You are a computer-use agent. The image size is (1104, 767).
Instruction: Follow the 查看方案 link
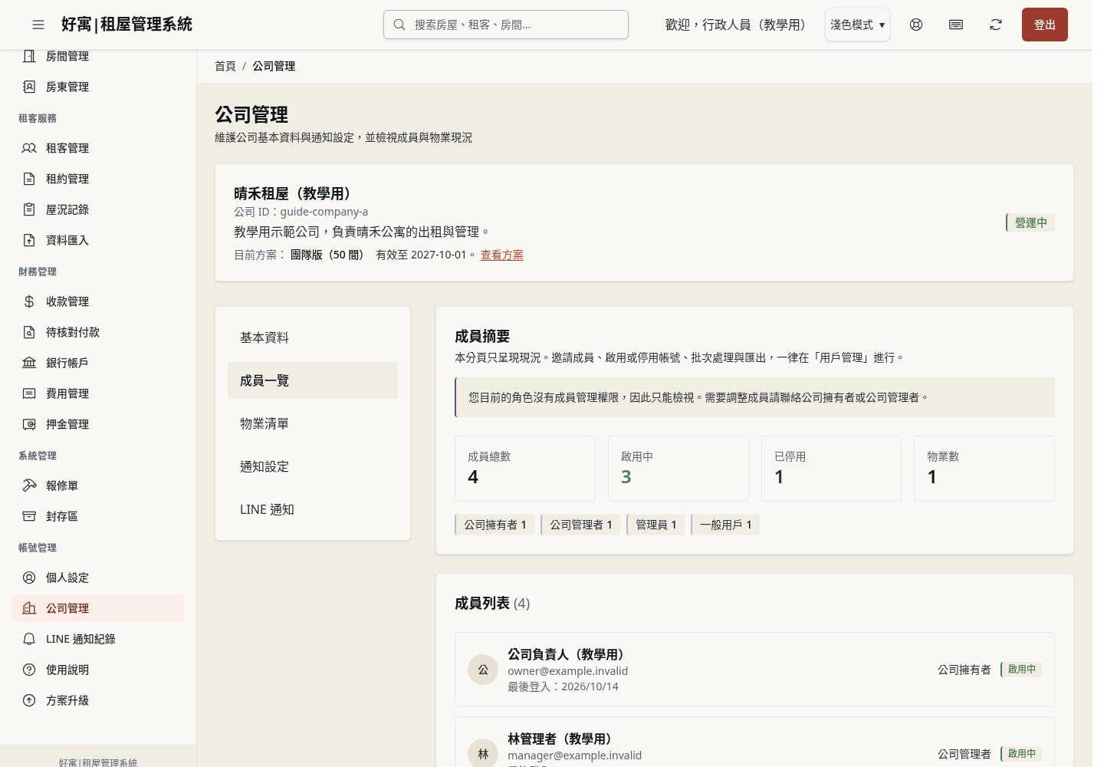coord(502,255)
